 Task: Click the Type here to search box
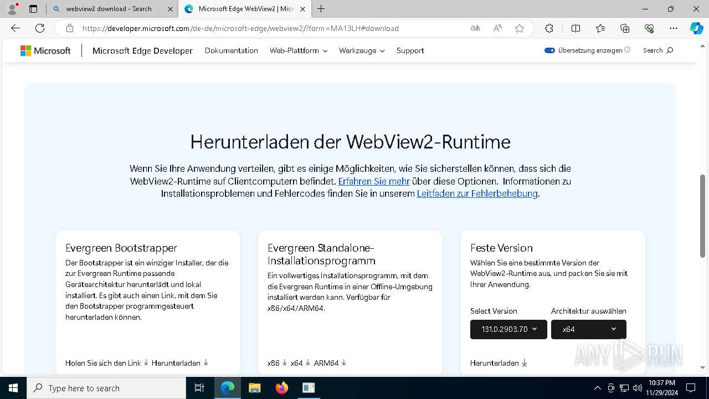point(106,388)
